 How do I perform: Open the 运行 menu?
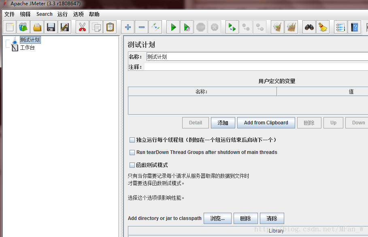(62, 14)
